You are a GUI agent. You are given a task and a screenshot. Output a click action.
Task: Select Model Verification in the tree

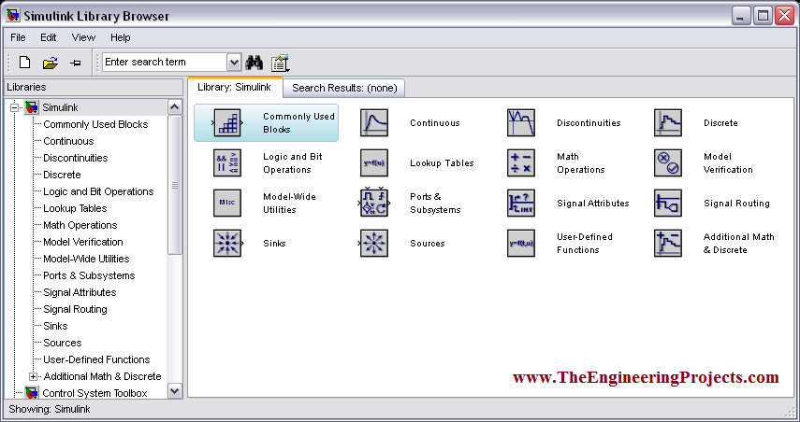pyautogui.click(x=83, y=242)
